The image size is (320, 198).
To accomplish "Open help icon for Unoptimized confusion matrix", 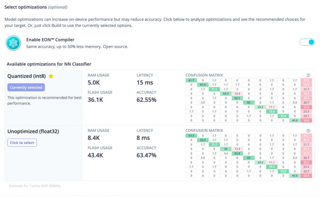I will [x=308, y=131].
